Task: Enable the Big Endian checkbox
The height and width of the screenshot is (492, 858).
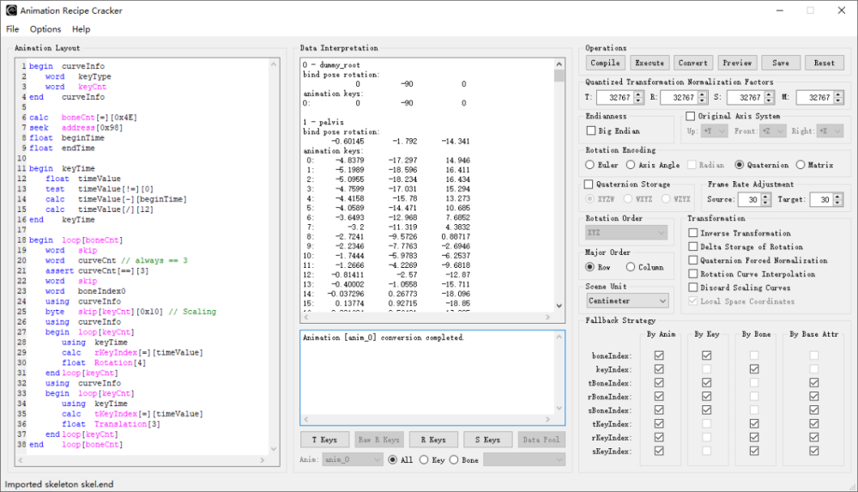Action: point(591,131)
